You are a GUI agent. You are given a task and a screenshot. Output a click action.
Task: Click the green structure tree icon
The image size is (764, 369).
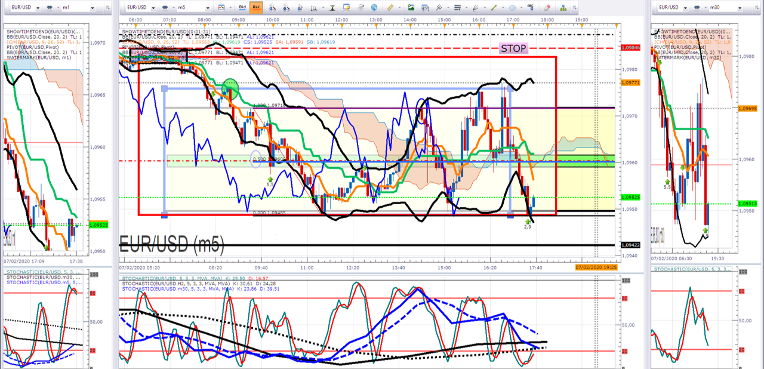563,8
